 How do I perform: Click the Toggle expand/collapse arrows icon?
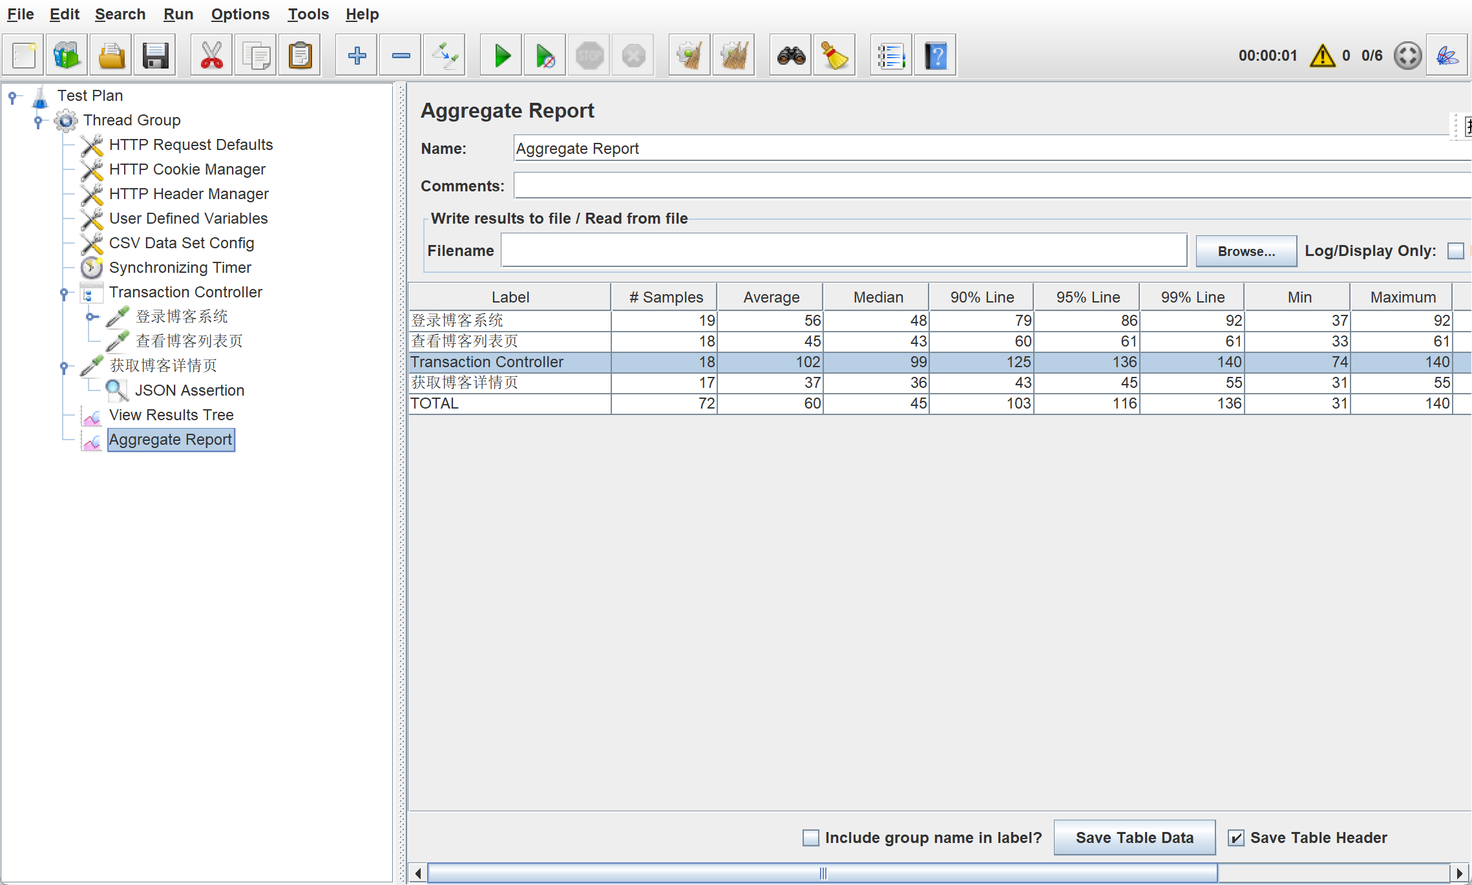445,56
